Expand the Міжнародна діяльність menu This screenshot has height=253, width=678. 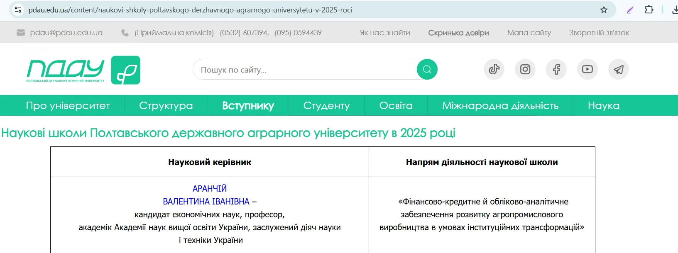[500, 106]
